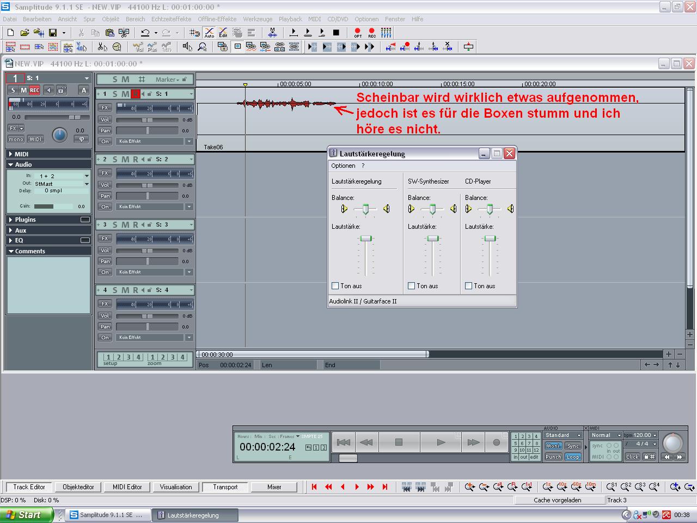Click the record circle in transport panel
The height and width of the screenshot is (523, 697).
[x=496, y=442]
